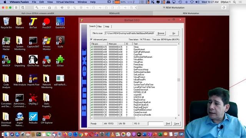Open System Monitoring folder
Image resolution: width=246 pixels, height=138 pixels.
coord(20,43)
